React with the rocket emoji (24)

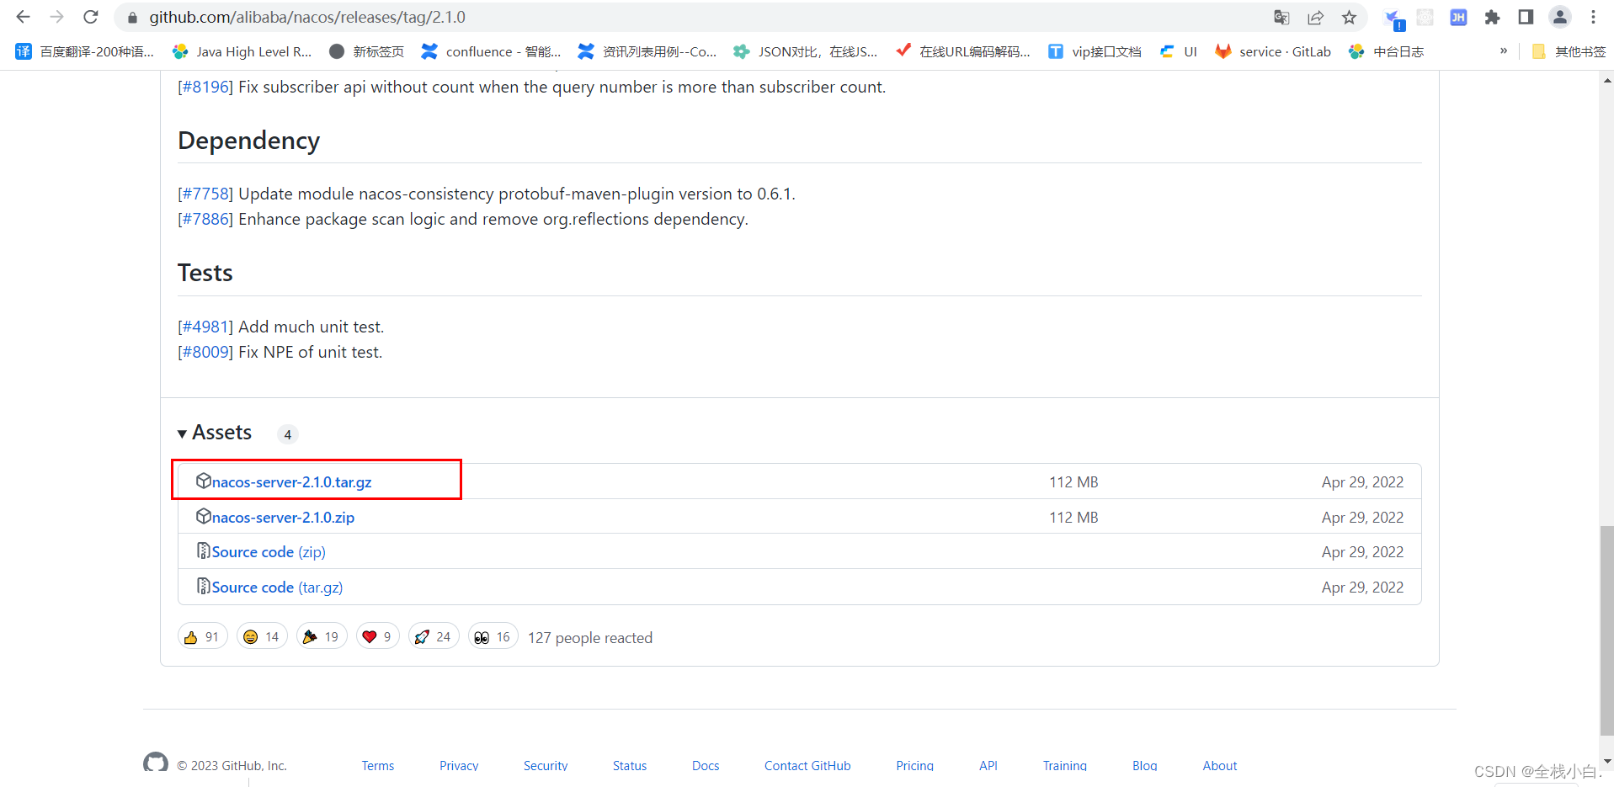click(434, 637)
